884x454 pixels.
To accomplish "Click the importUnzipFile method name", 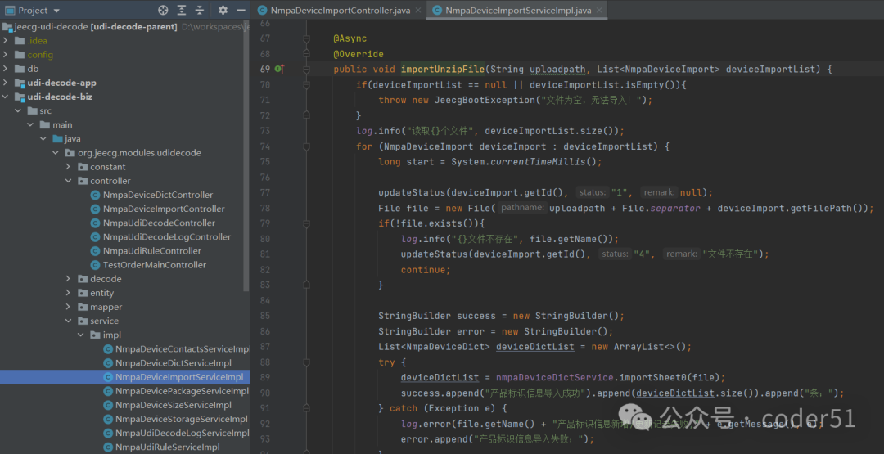I will tap(443, 70).
